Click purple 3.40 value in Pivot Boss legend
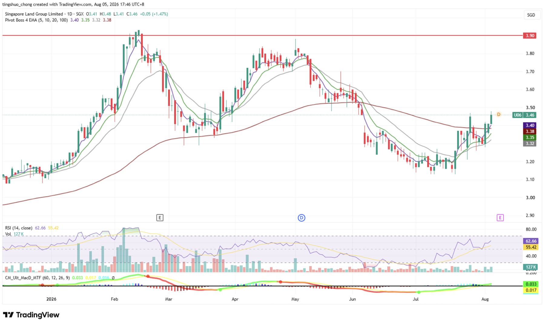The height and width of the screenshot is (323, 545). tap(74, 20)
